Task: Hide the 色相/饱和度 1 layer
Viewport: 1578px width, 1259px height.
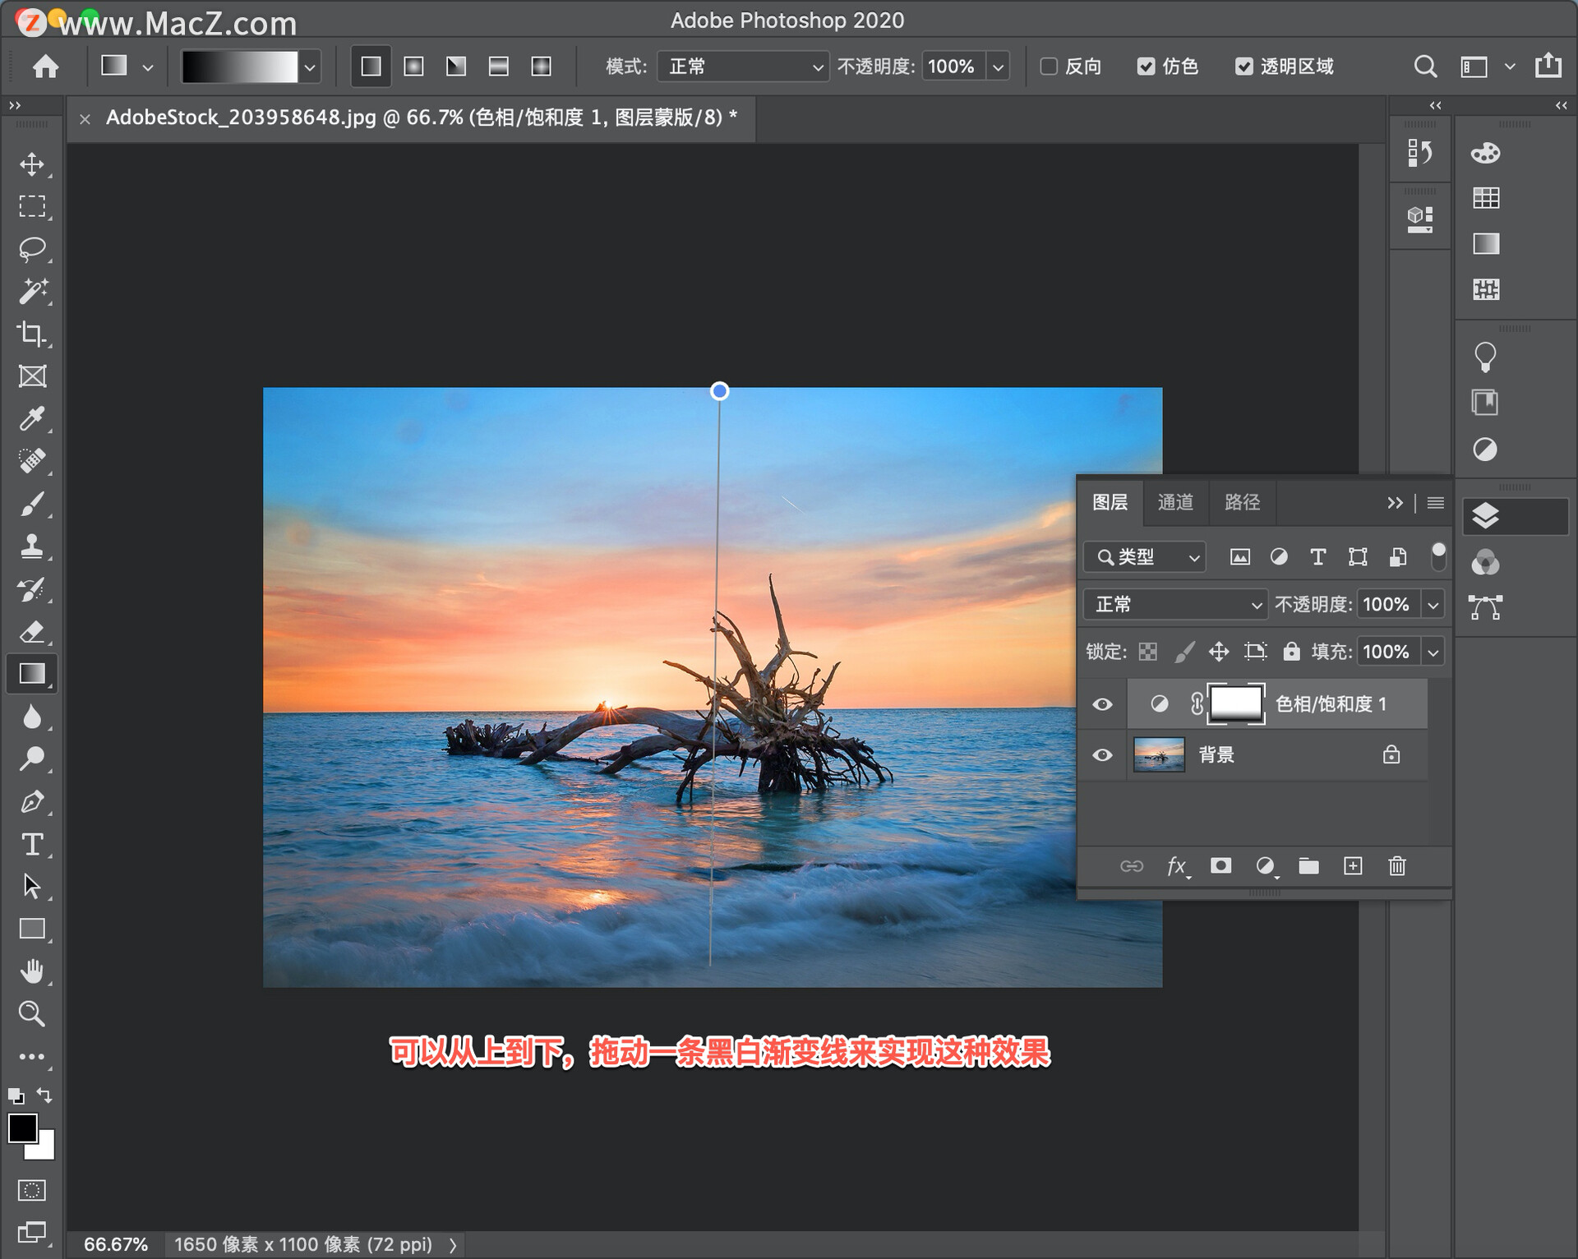Action: (1102, 704)
